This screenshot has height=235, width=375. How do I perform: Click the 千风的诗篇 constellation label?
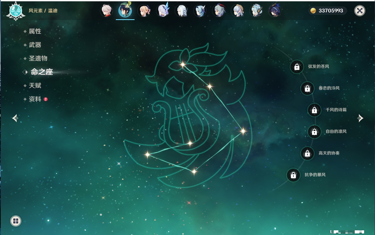336,110
